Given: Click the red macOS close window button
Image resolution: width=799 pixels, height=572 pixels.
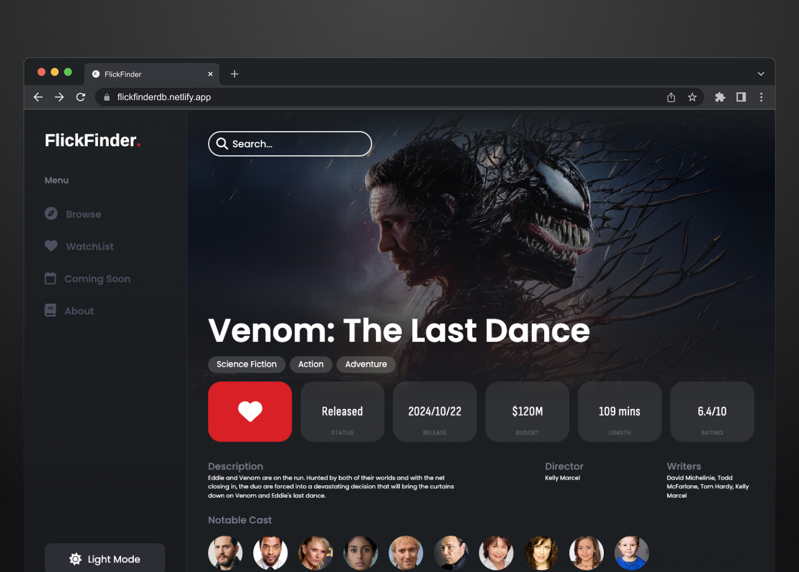Looking at the screenshot, I should click(42, 72).
